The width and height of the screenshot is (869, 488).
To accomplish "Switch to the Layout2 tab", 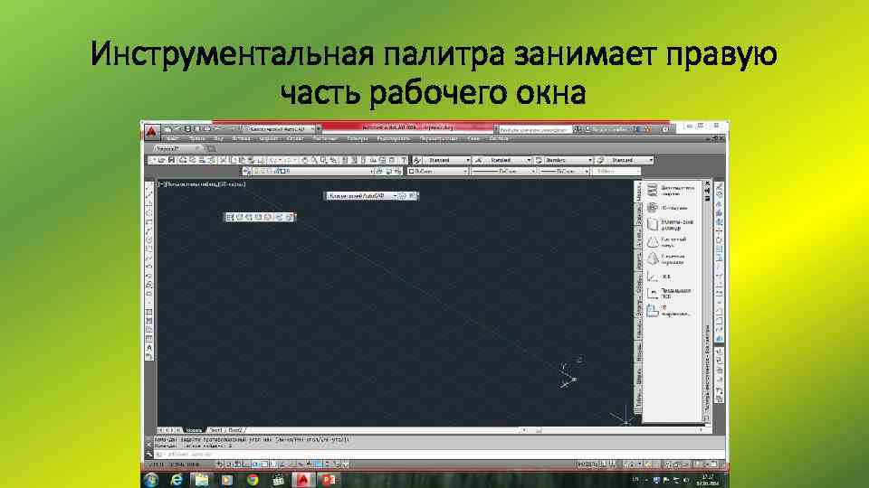I will pos(235,430).
